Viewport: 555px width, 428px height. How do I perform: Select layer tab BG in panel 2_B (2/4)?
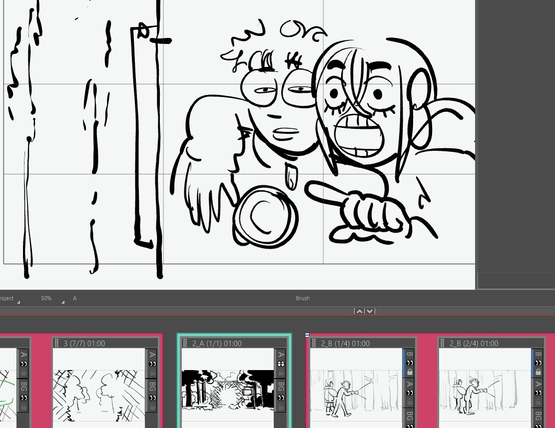pos(538,416)
